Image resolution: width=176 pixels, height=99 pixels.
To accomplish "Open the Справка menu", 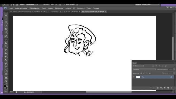I will click(96, 8).
